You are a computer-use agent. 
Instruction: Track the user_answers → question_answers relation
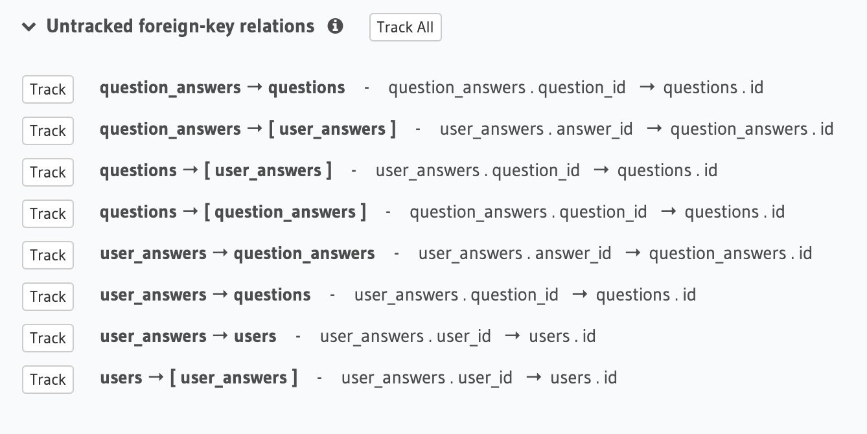(48, 255)
